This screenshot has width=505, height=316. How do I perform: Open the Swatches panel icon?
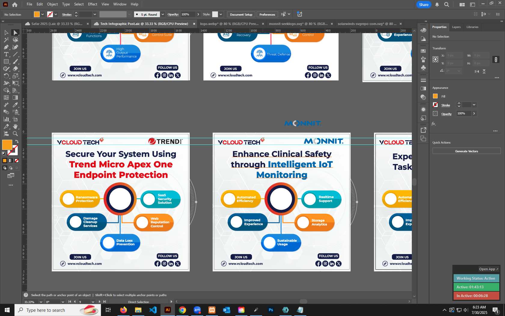tap(423, 51)
